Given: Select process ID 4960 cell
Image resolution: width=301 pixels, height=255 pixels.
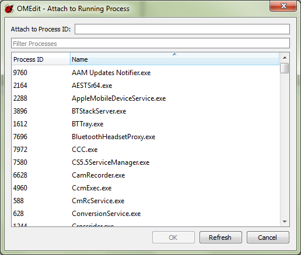Looking at the screenshot, I should click(20, 188).
